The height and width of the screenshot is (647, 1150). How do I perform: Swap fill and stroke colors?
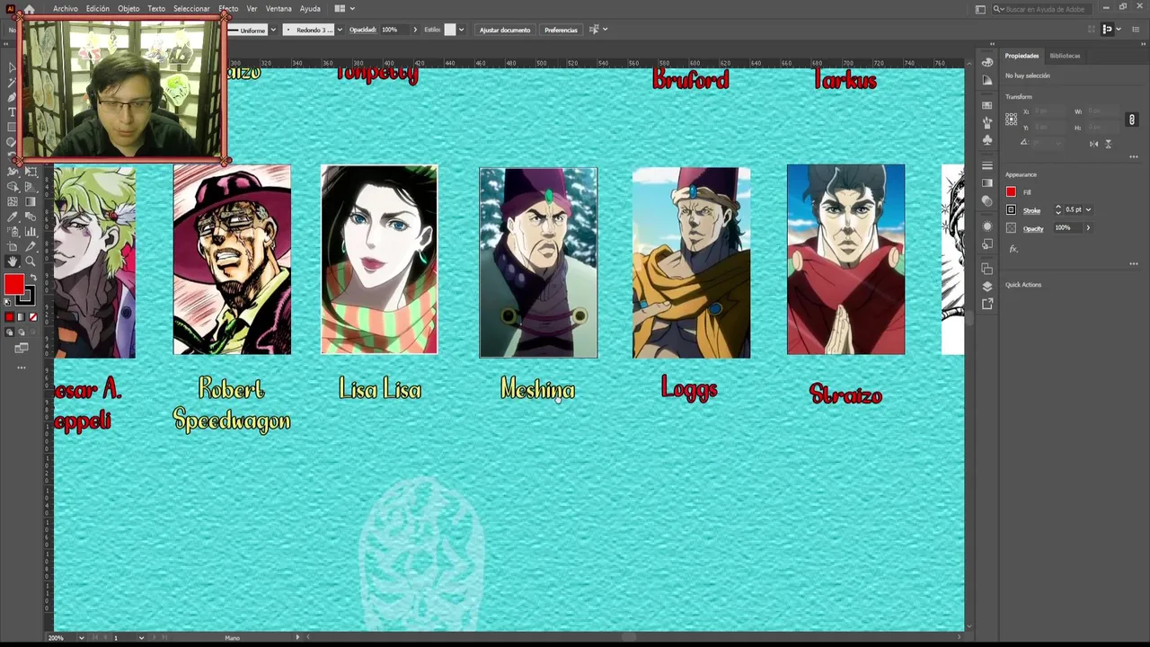point(33,277)
